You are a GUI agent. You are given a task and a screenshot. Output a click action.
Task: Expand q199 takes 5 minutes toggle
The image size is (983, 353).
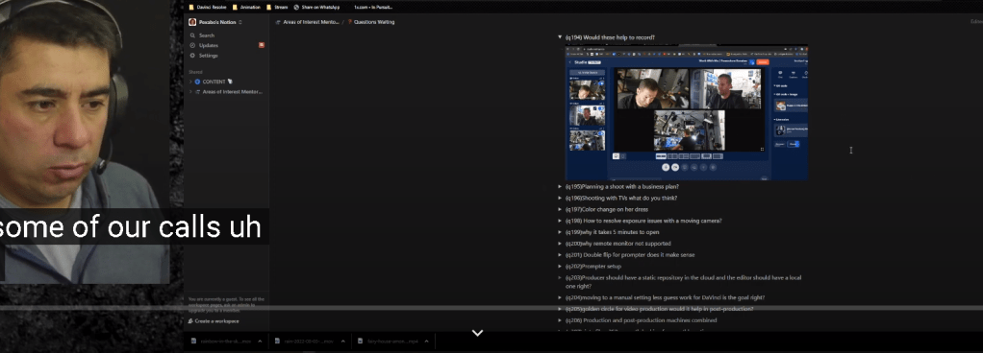[x=560, y=232]
